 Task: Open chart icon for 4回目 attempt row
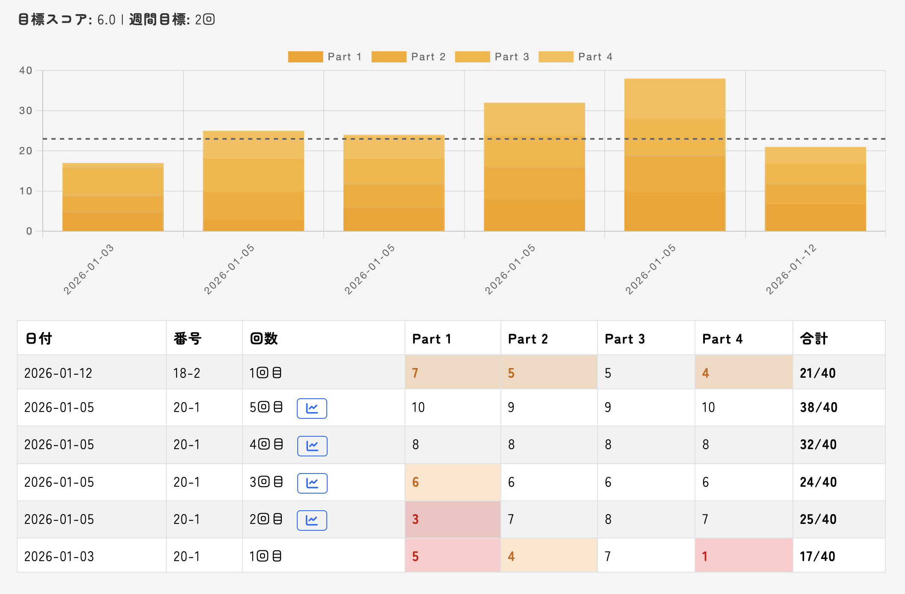click(x=312, y=446)
